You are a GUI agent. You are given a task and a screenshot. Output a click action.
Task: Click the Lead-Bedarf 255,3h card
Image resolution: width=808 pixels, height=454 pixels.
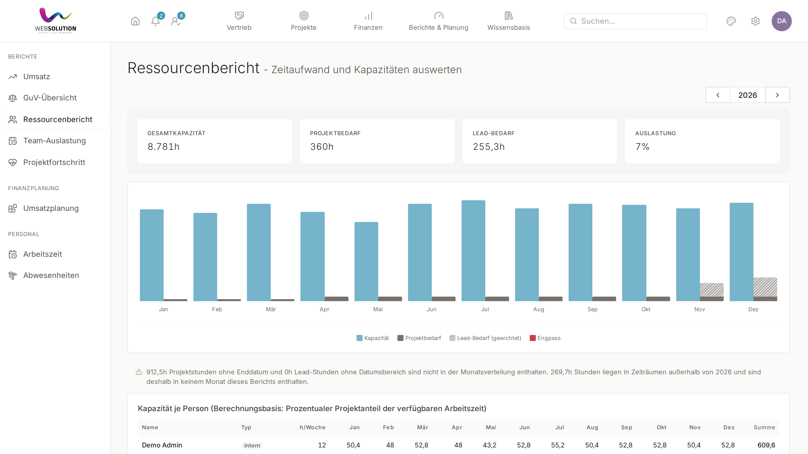click(x=540, y=141)
